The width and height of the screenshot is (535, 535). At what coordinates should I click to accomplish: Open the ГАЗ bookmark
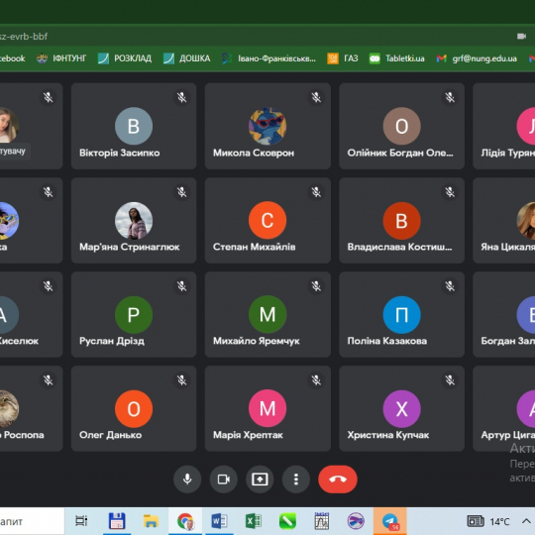343,58
